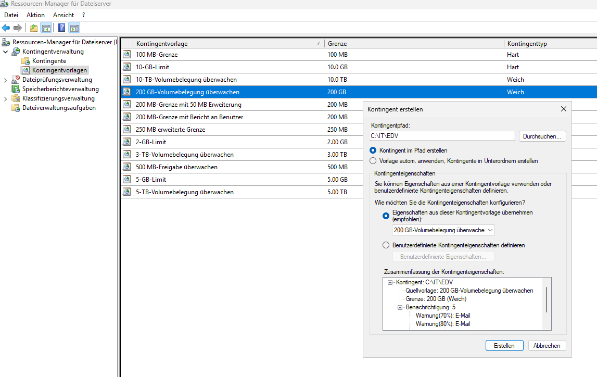This screenshot has width=597, height=377.
Task: Click the blue help question mark icon
Action: pos(61,28)
